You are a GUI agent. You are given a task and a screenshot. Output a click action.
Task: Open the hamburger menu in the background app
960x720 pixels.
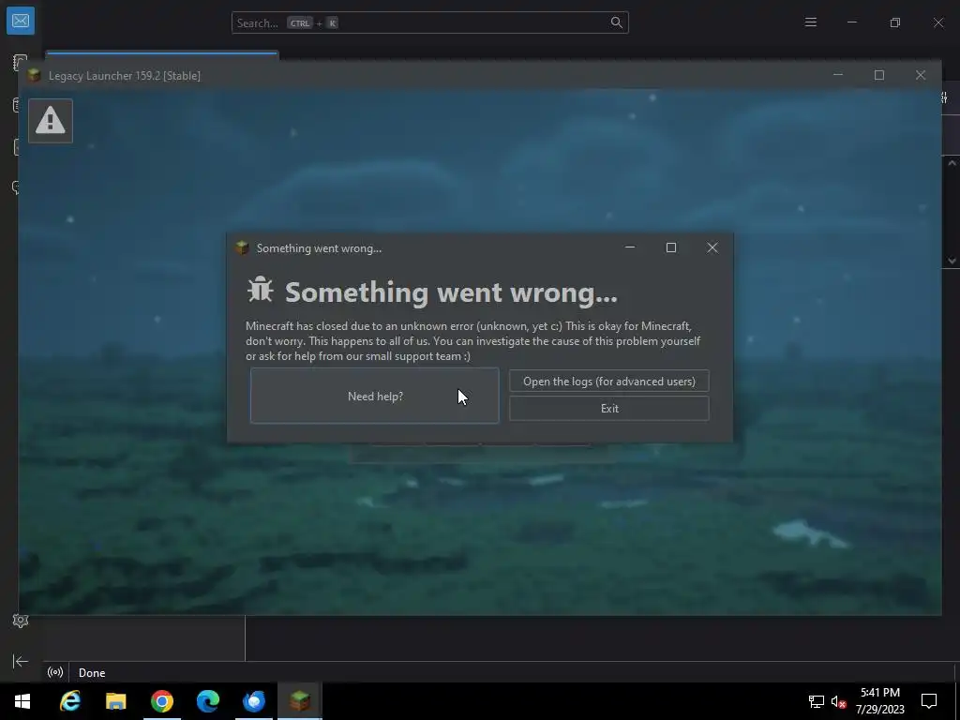(x=811, y=22)
